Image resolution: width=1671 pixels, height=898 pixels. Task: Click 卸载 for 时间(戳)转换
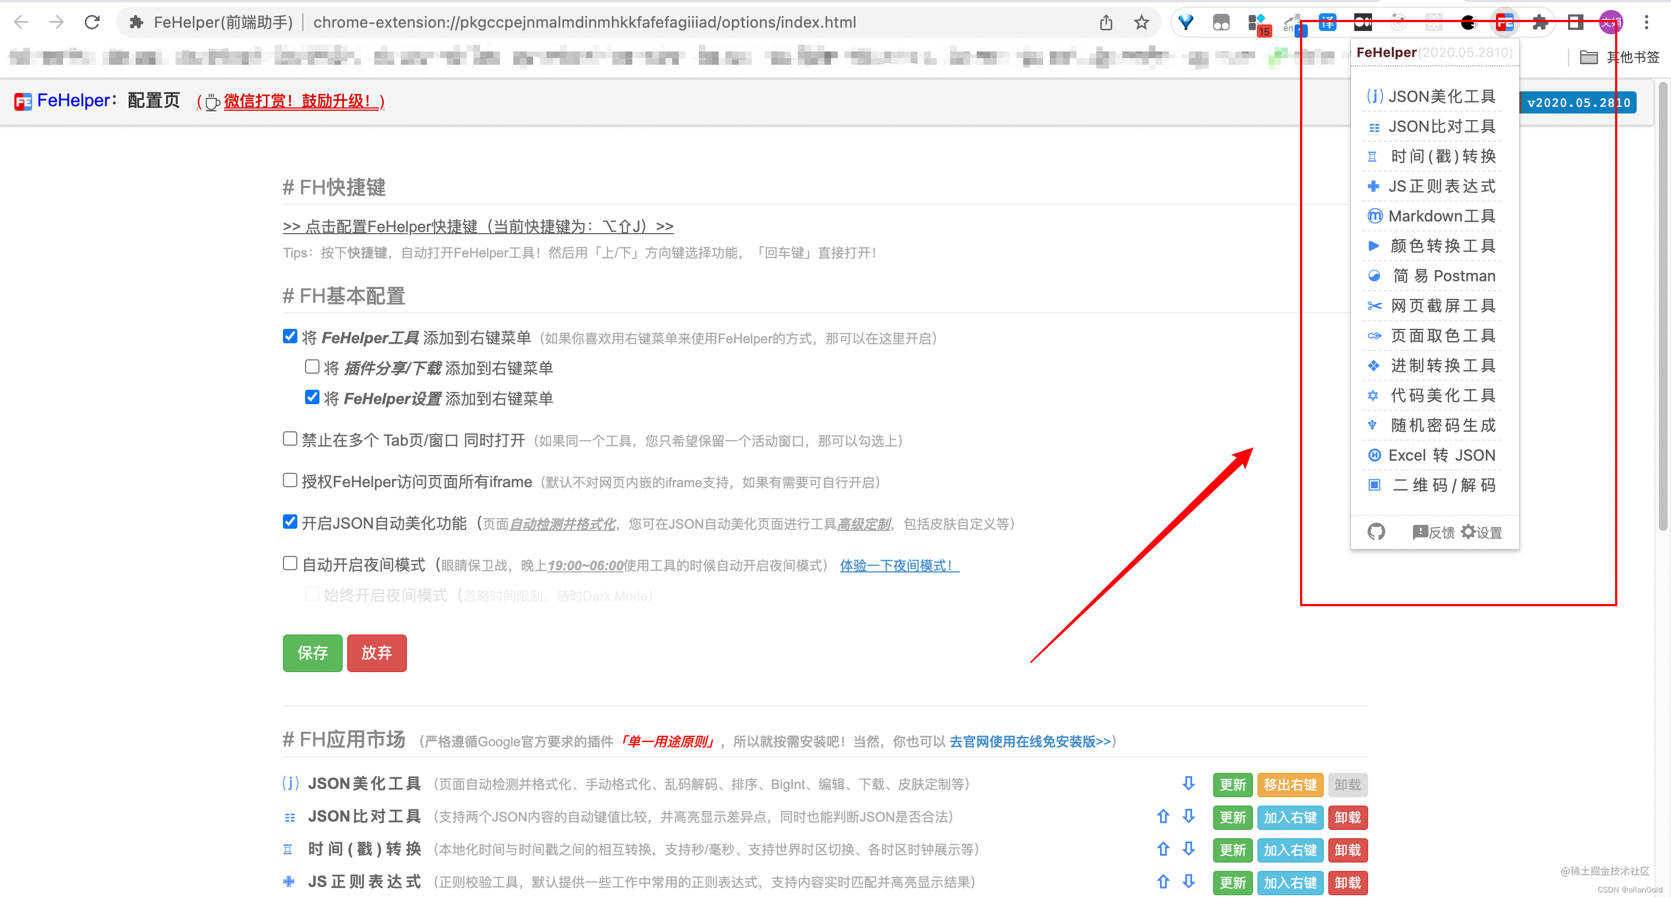(x=1347, y=850)
